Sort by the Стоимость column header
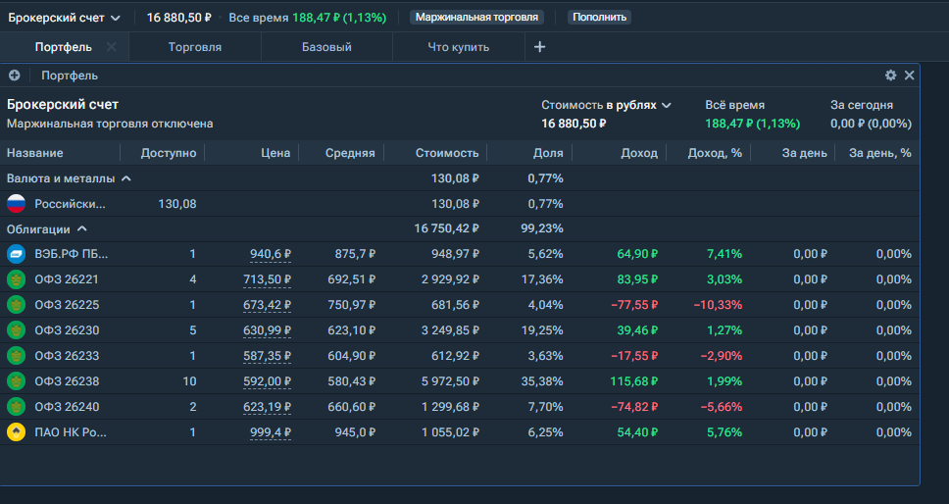 tap(447, 153)
